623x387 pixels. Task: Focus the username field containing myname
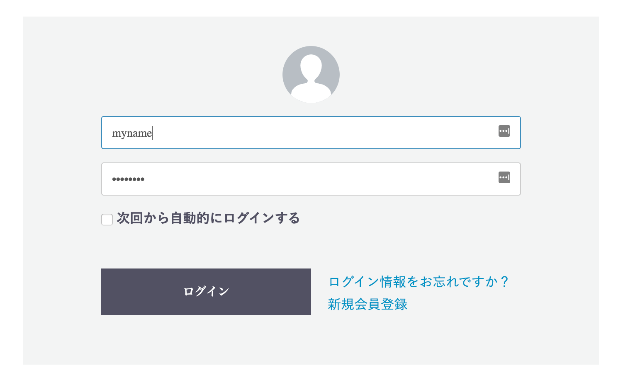pos(311,133)
